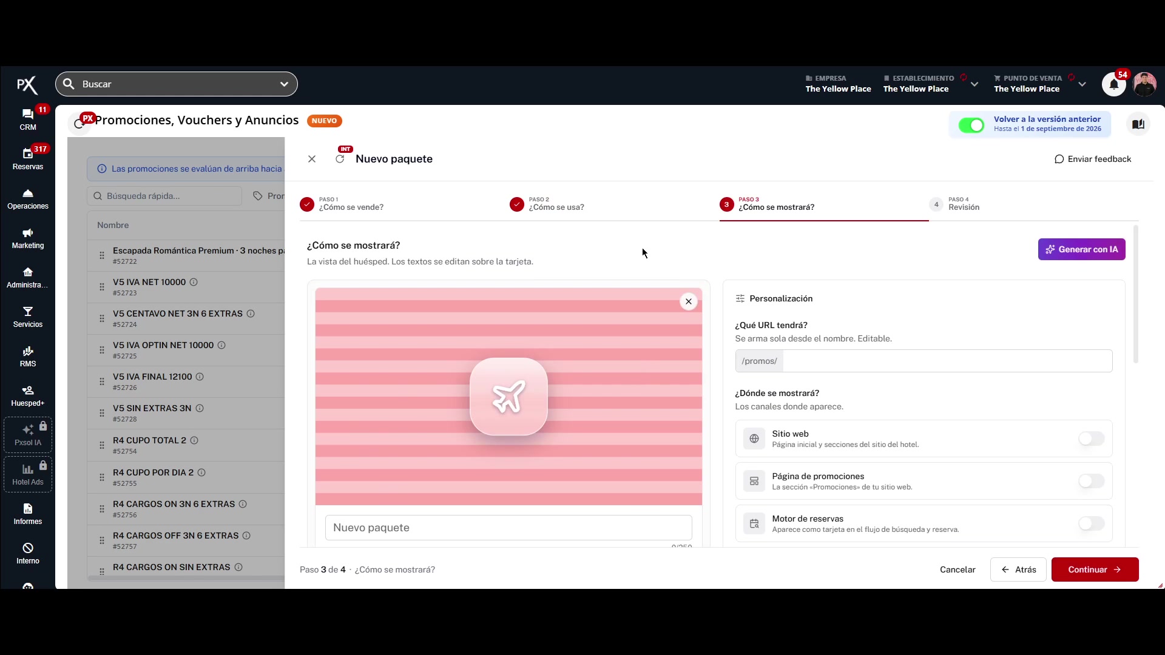
Task: Close the Nuevo paquete panel
Action: pyautogui.click(x=312, y=159)
